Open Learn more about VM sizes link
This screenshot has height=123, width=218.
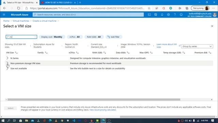(x=167, y=45)
